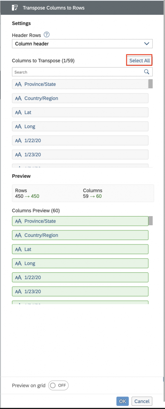This screenshot has width=165, height=409.
Task: Select the Long column to transpose
Action: [80, 127]
